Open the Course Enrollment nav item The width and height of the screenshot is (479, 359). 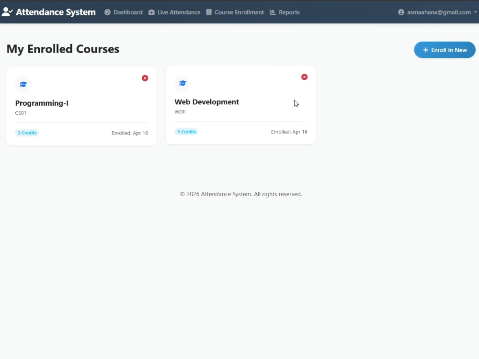pyautogui.click(x=235, y=12)
